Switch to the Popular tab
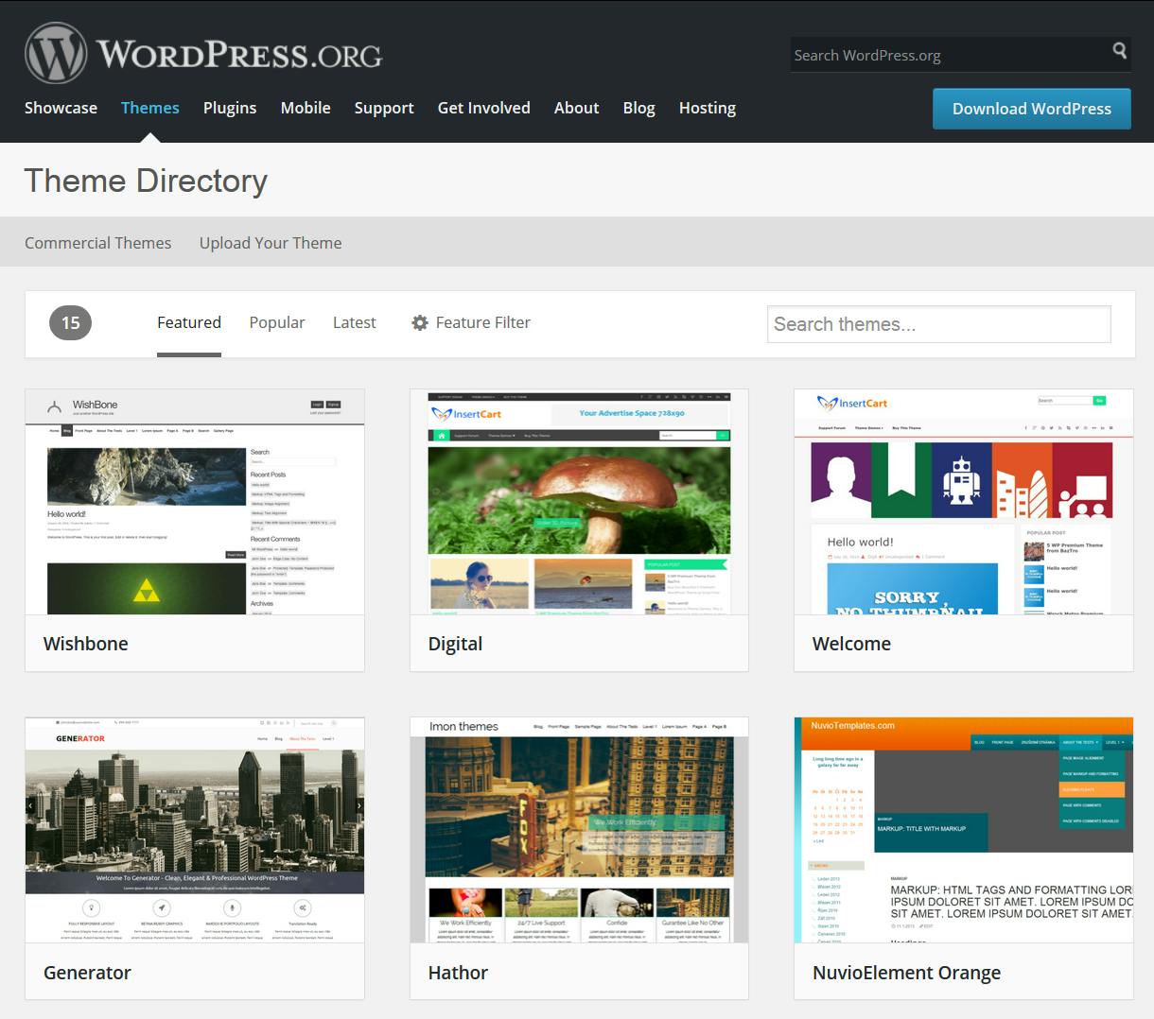Image resolution: width=1154 pixels, height=1019 pixels. point(277,322)
